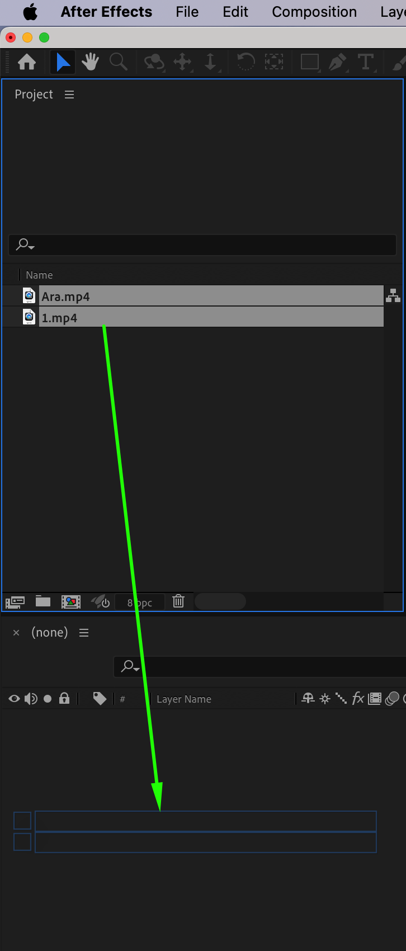Screen dimensions: 406x951
Task: Create a new folder in Project panel
Action: (43, 601)
